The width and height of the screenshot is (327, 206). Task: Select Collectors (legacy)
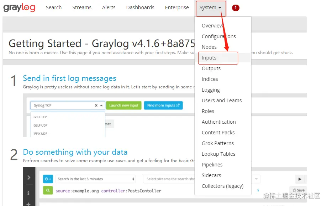[222, 186]
